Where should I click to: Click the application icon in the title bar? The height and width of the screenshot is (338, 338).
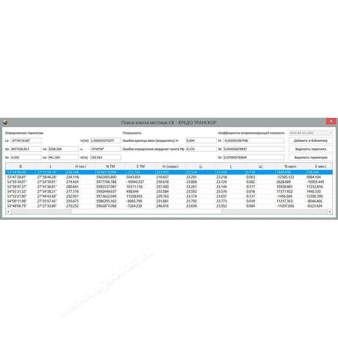coord(5,123)
